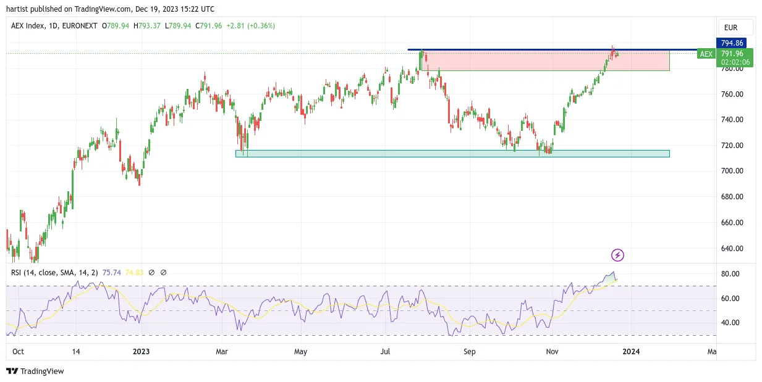Click the first null symbol after RSI values
762x382 pixels.
click(x=152, y=272)
